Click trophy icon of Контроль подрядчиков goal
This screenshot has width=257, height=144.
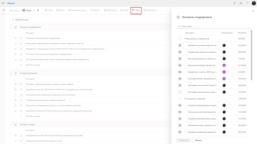click(x=16, y=27)
